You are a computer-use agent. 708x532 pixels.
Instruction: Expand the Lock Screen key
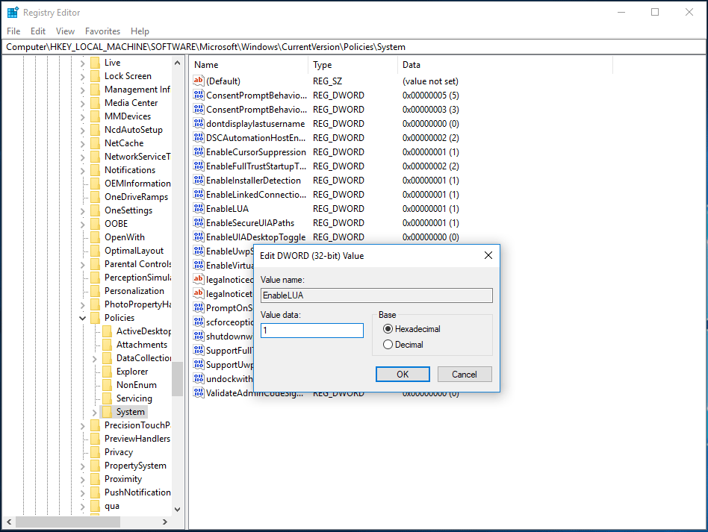[83, 77]
